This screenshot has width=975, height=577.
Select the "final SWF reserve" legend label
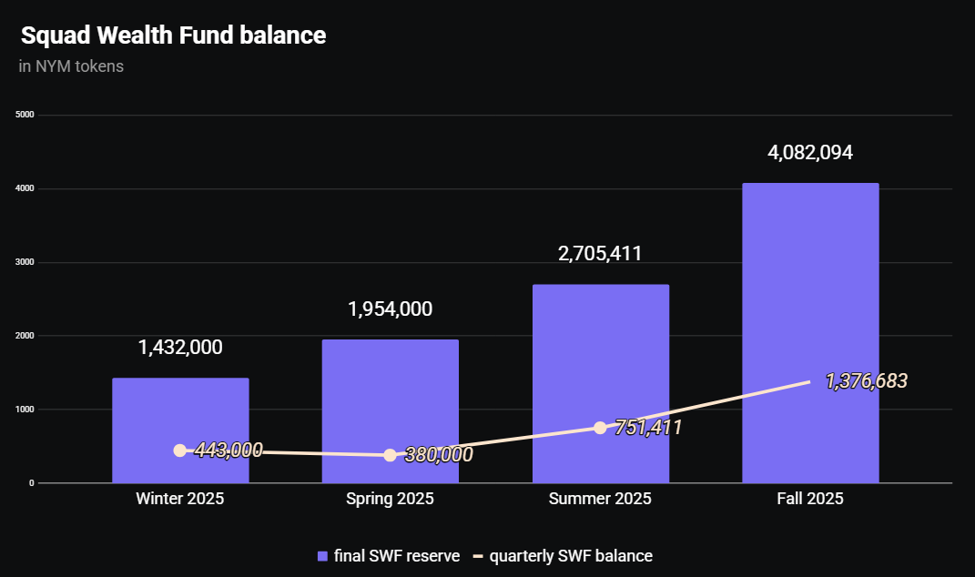(x=396, y=556)
